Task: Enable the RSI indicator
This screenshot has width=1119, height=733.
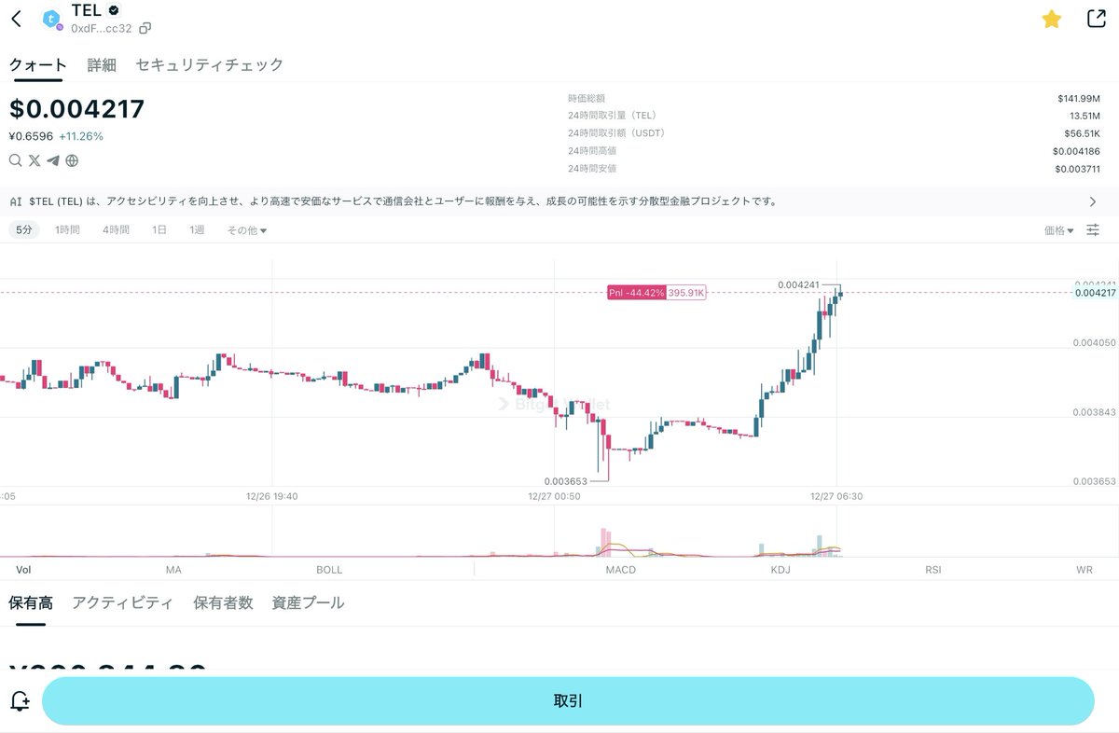Action: coord(933,569)
